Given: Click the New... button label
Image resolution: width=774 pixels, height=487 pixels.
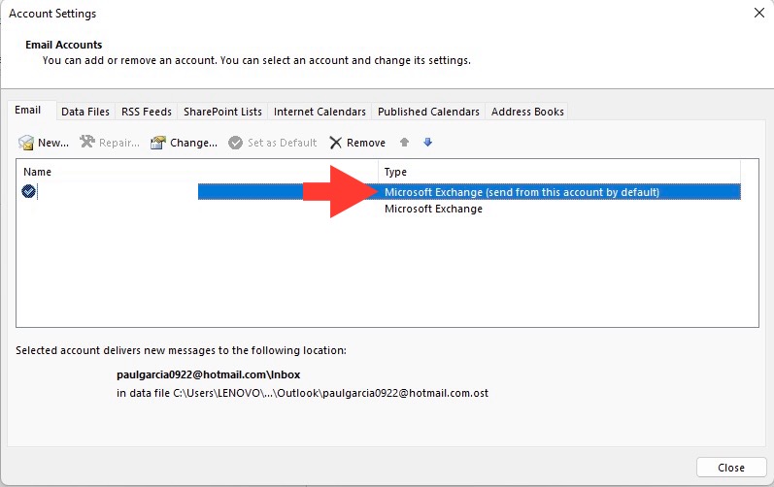Looking at the screenshot, I should point(53,143).
